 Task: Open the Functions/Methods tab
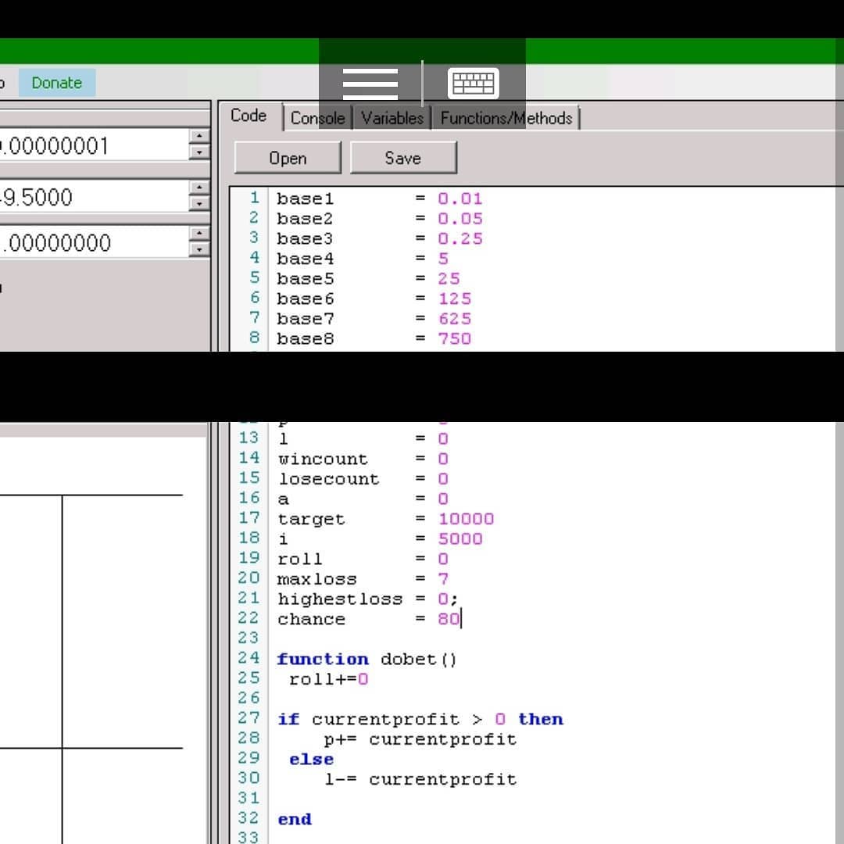click(x=506, y=118)
